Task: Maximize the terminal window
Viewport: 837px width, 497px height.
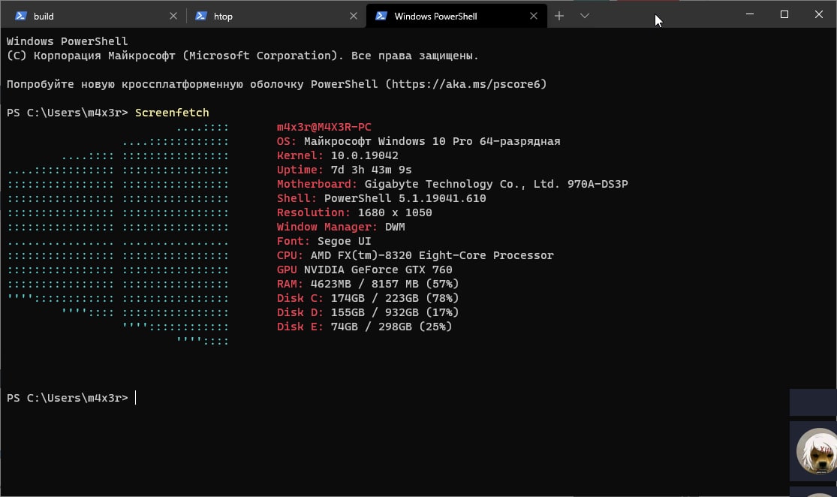Action: [x=784, y=14]
